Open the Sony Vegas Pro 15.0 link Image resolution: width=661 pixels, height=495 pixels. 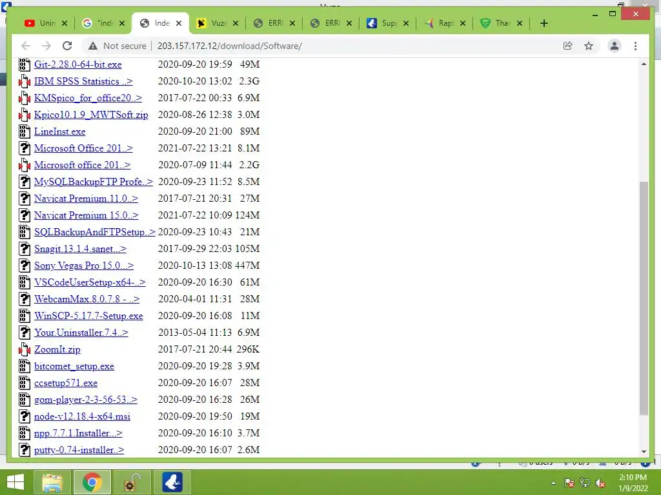pos(84,266)
